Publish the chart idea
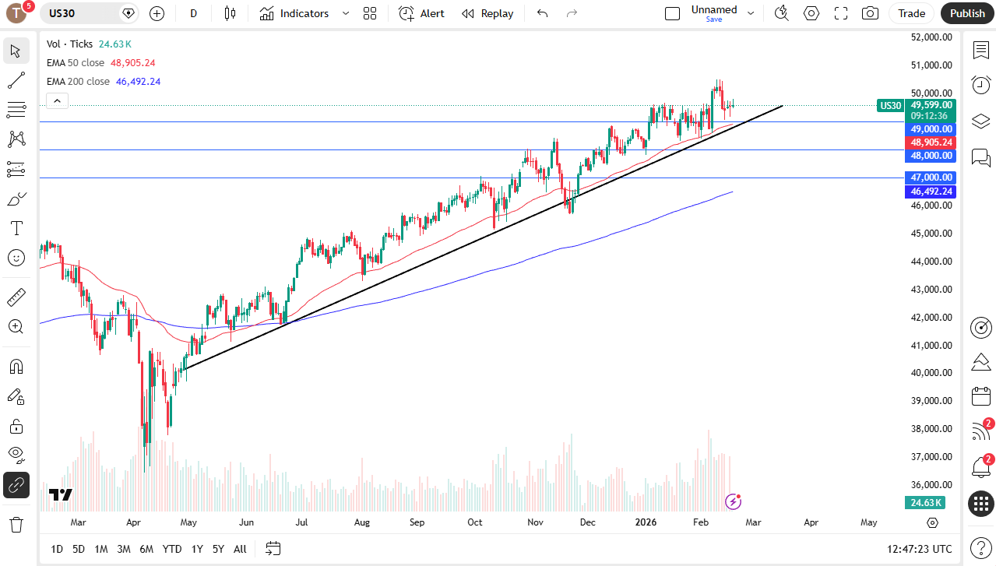The width and height of the screenshot is (996, 566). [967, 13]
